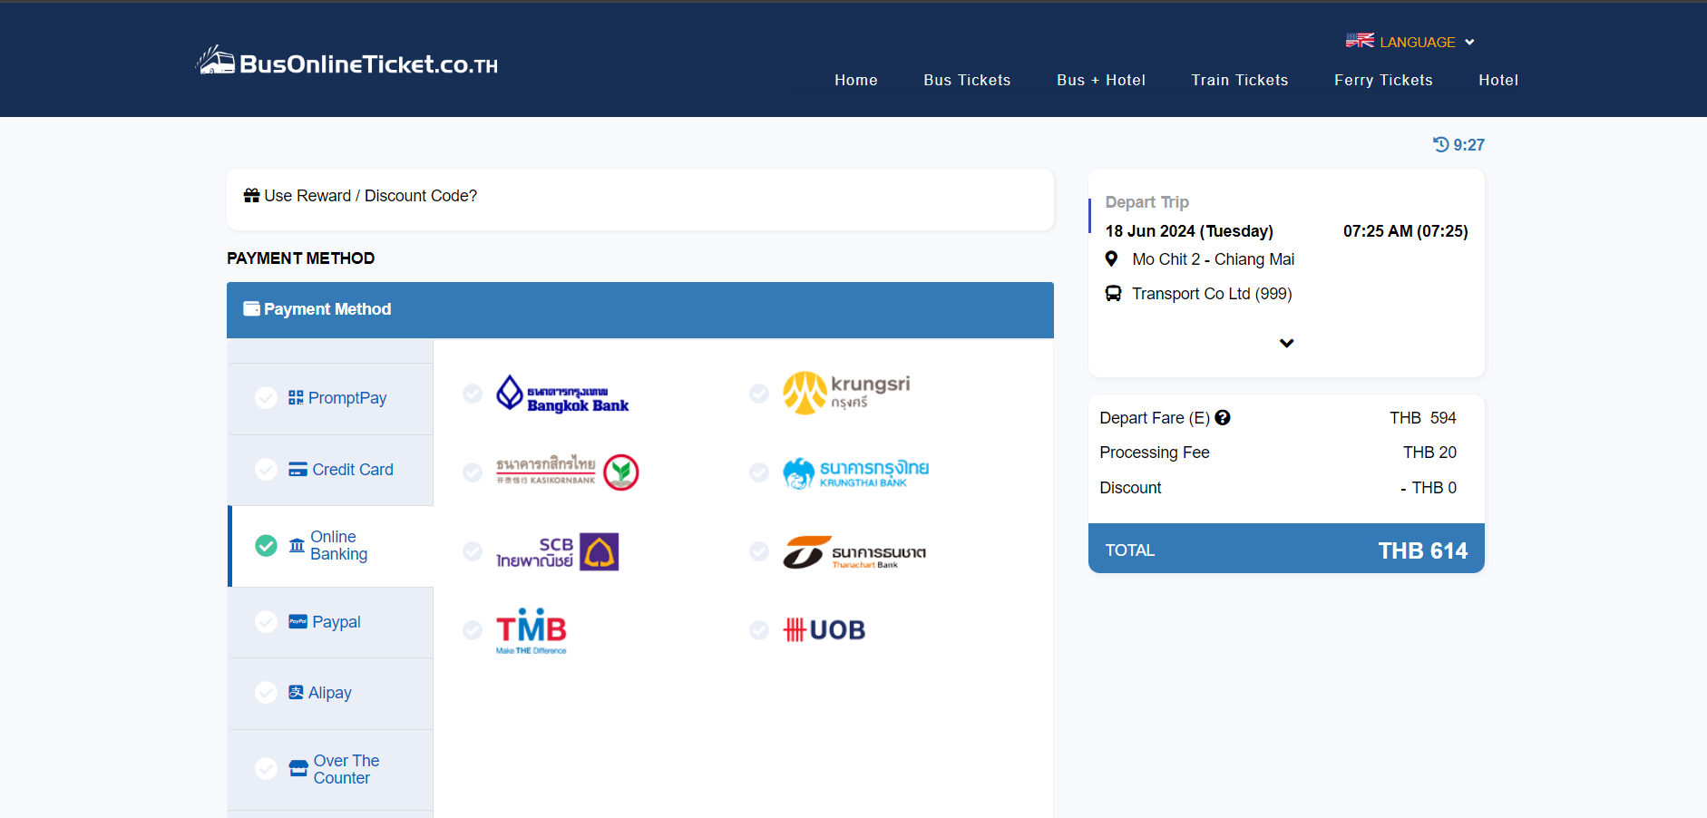The width and height of the screenshot is (1707, 818).
Task: Select Credit Card radio circle
Action: coord(266,469)
